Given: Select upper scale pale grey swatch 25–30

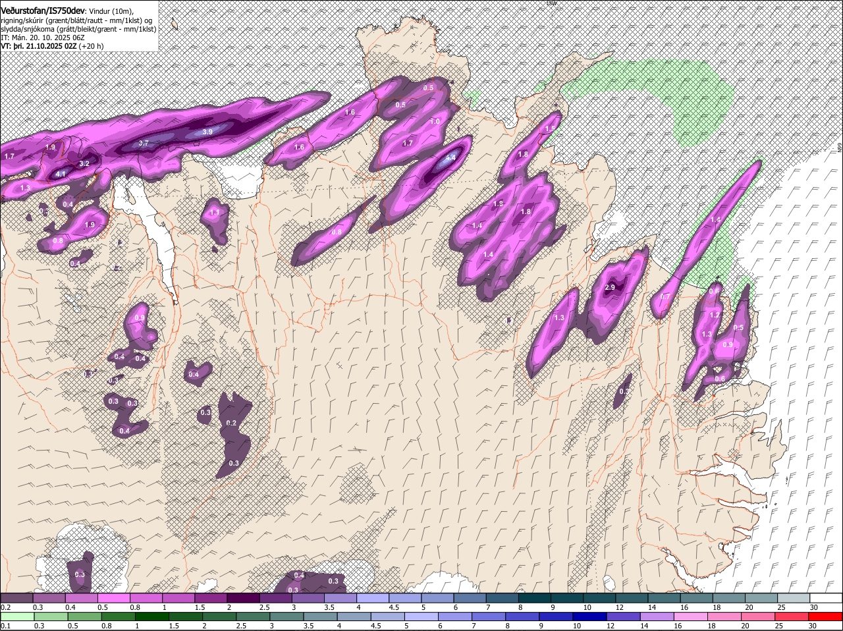Looking at the screenshot, I should [x=794, y=597].
